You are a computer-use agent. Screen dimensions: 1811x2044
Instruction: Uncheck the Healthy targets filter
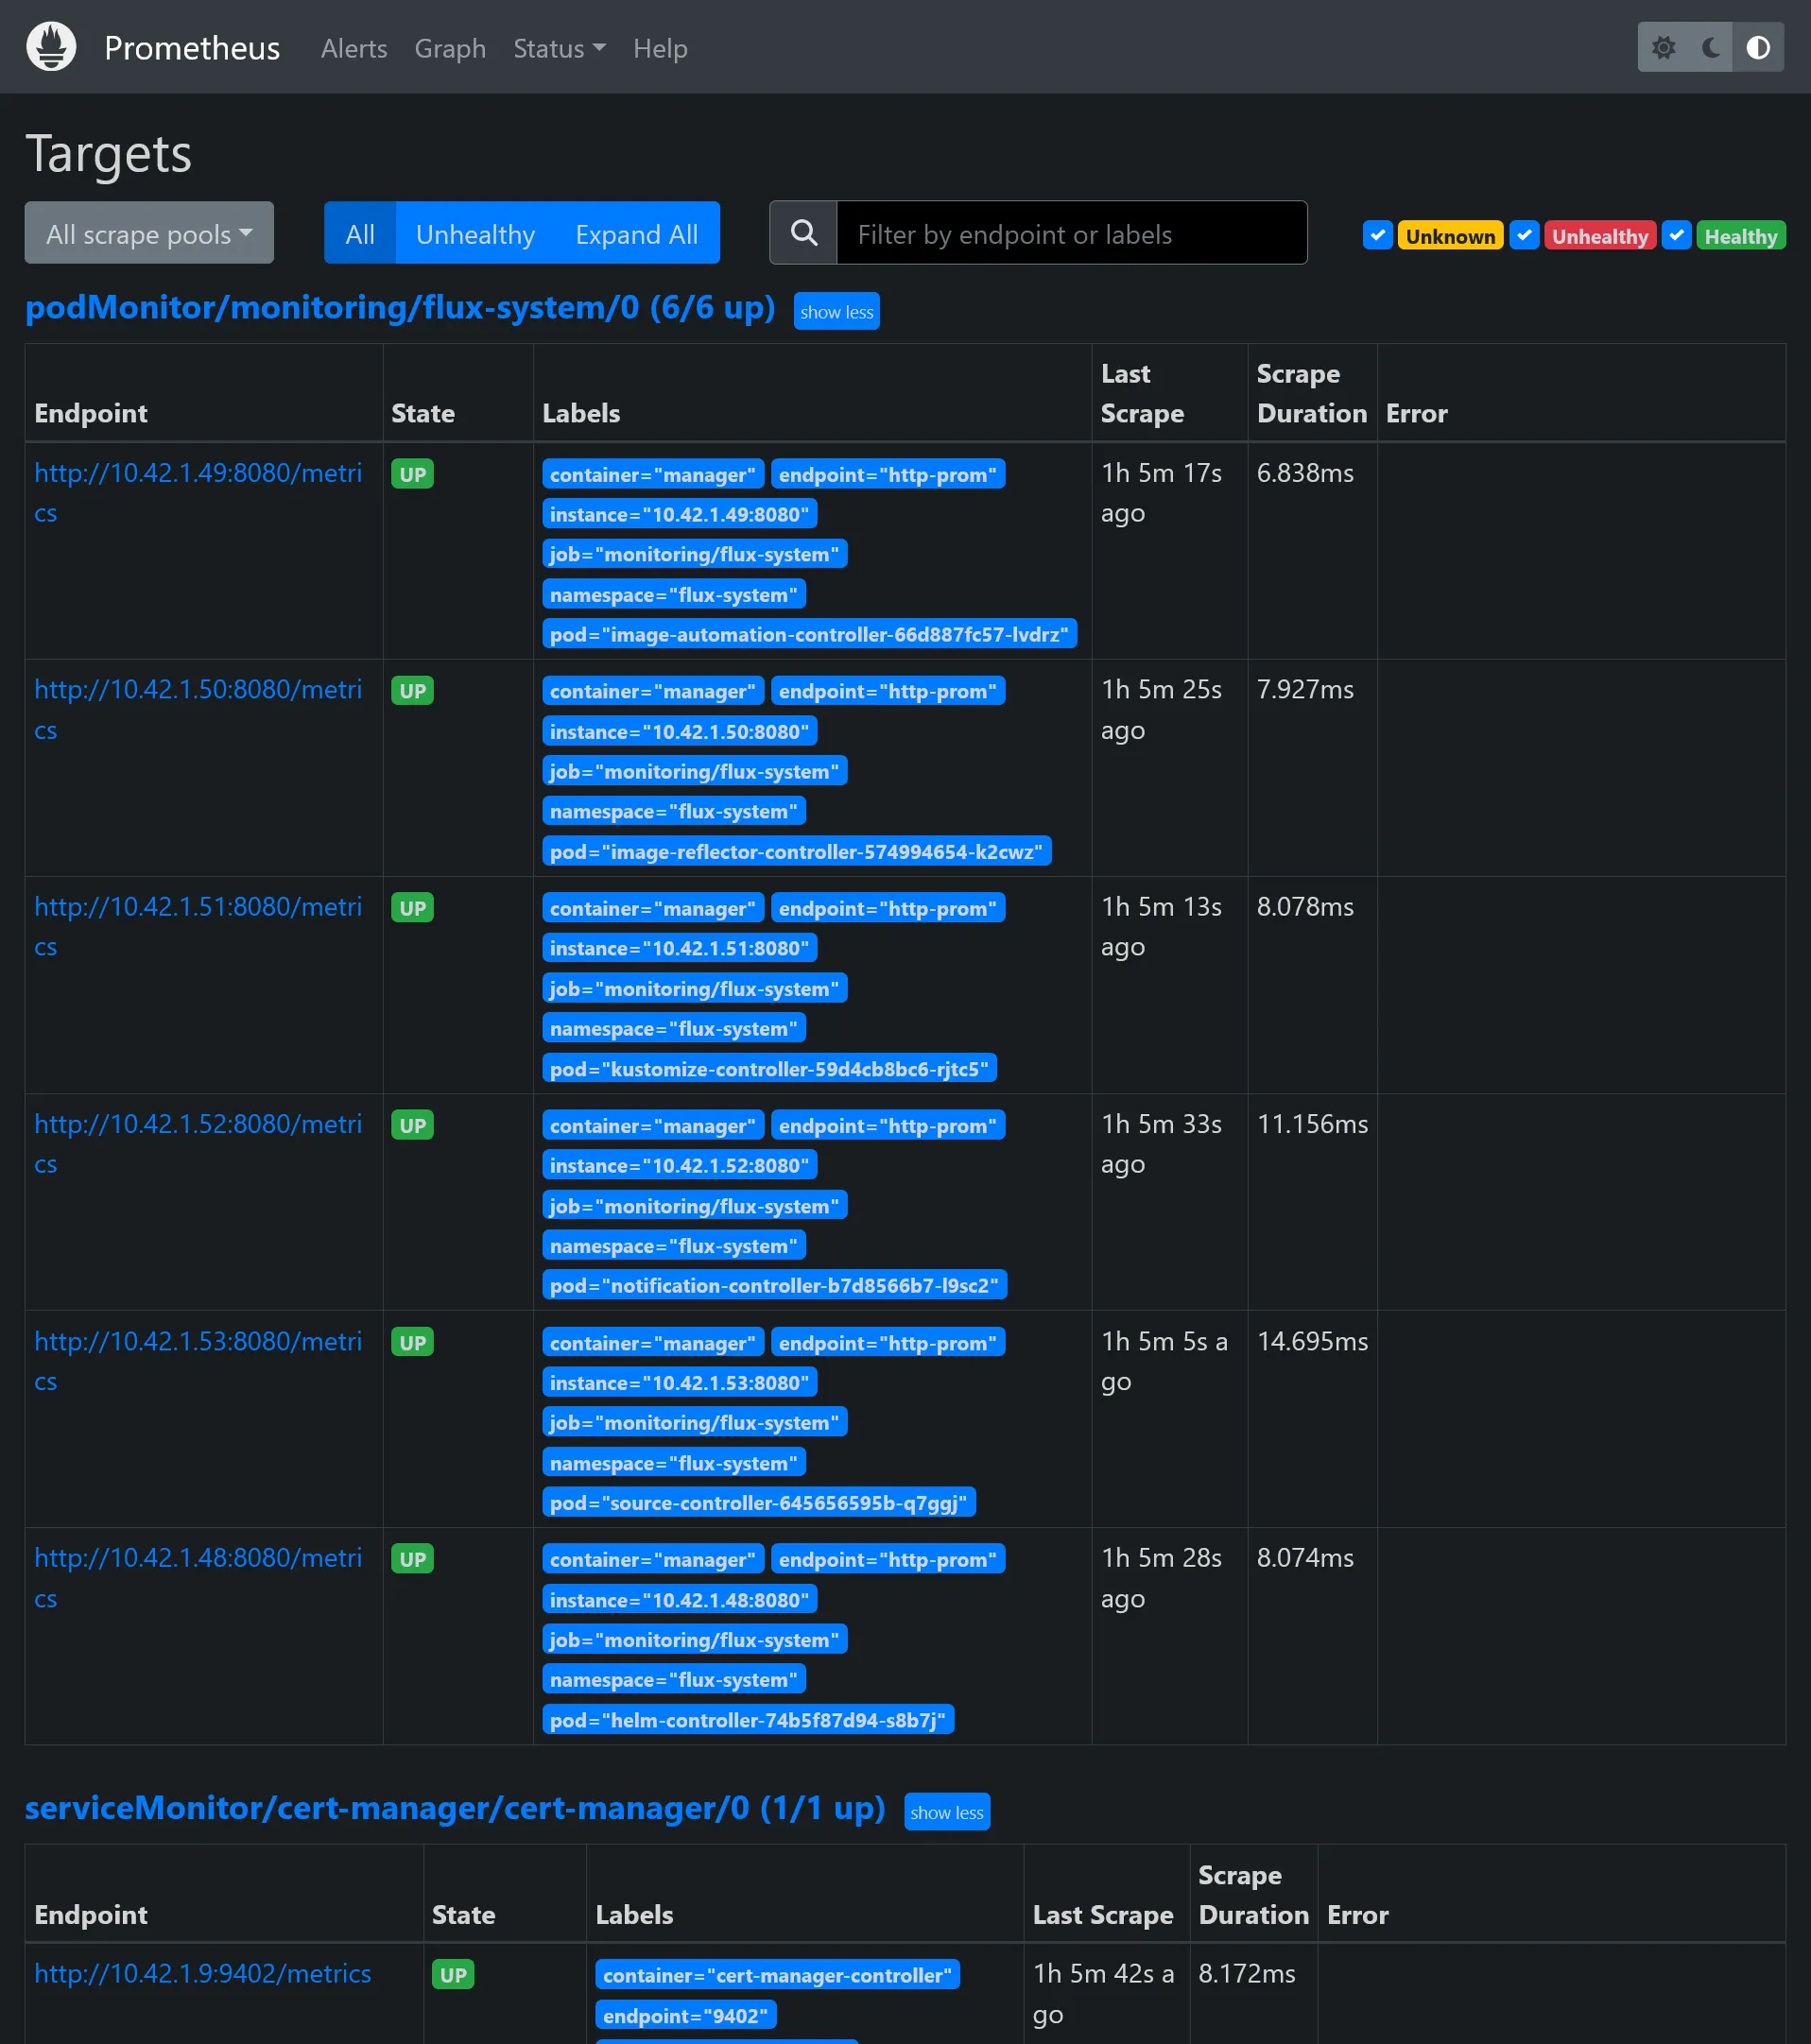[x=1677, y=236]
